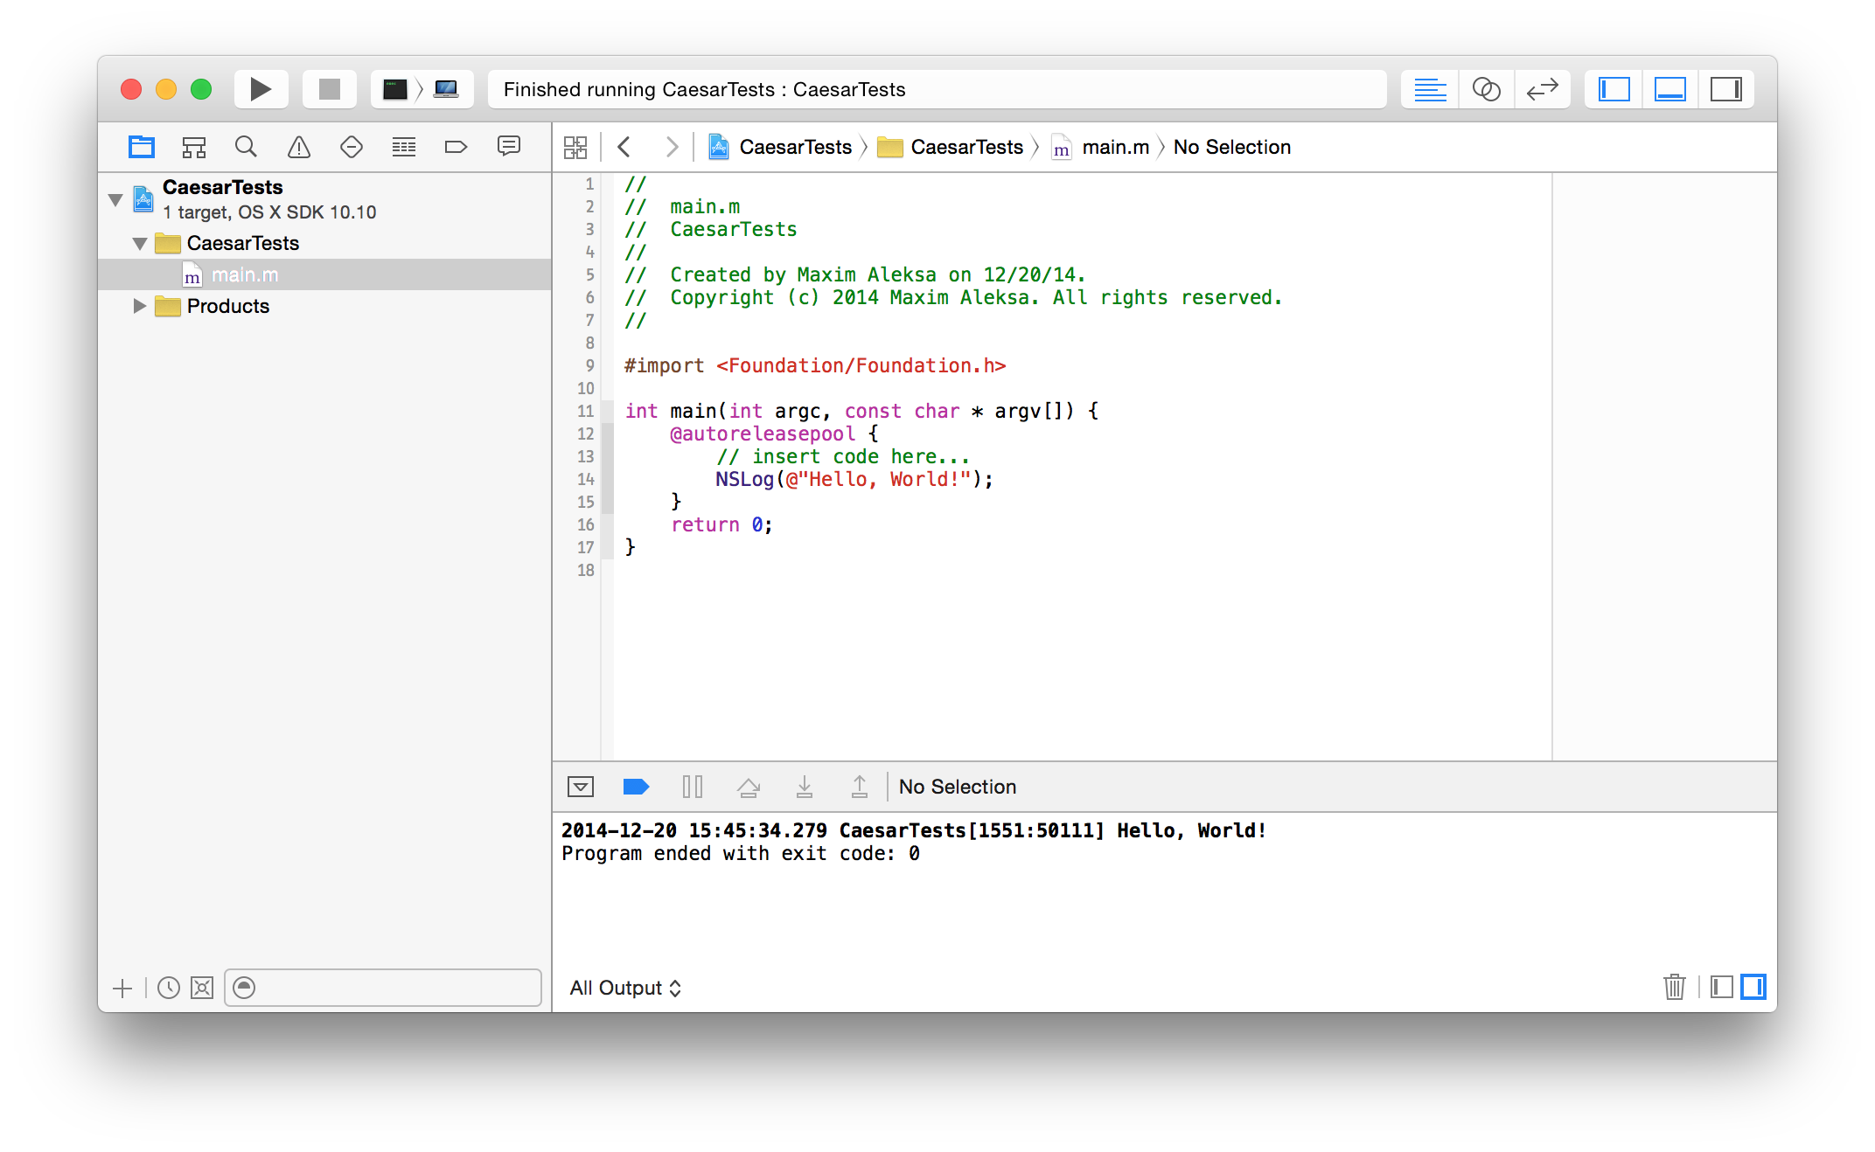Step out in debugger
Image resolution: width=1875 pixels, height=1152 pixels.
[x=860, y=787]
